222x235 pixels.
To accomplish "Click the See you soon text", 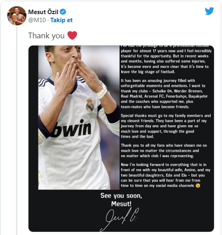I will (121, 196).
